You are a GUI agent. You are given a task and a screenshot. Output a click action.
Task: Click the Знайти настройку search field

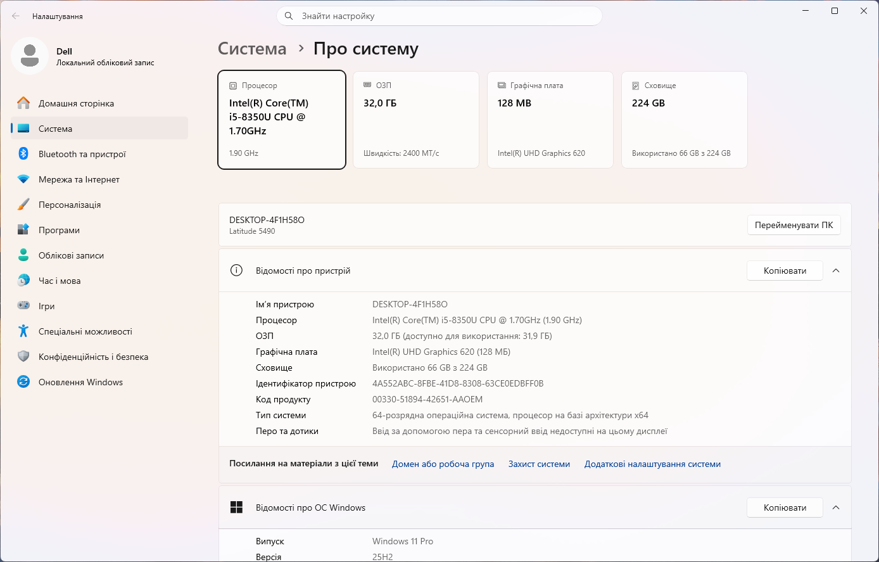tap(439, 16)
